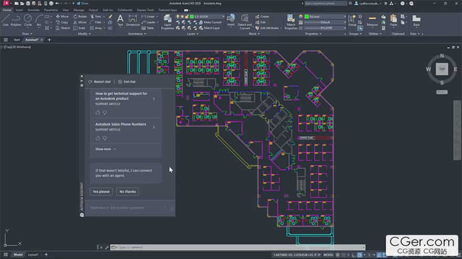Open the ByLayer color dropdown

click(325, 16)
